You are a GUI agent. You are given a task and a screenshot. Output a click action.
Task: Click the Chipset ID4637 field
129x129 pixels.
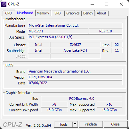(x=75, y=45)
